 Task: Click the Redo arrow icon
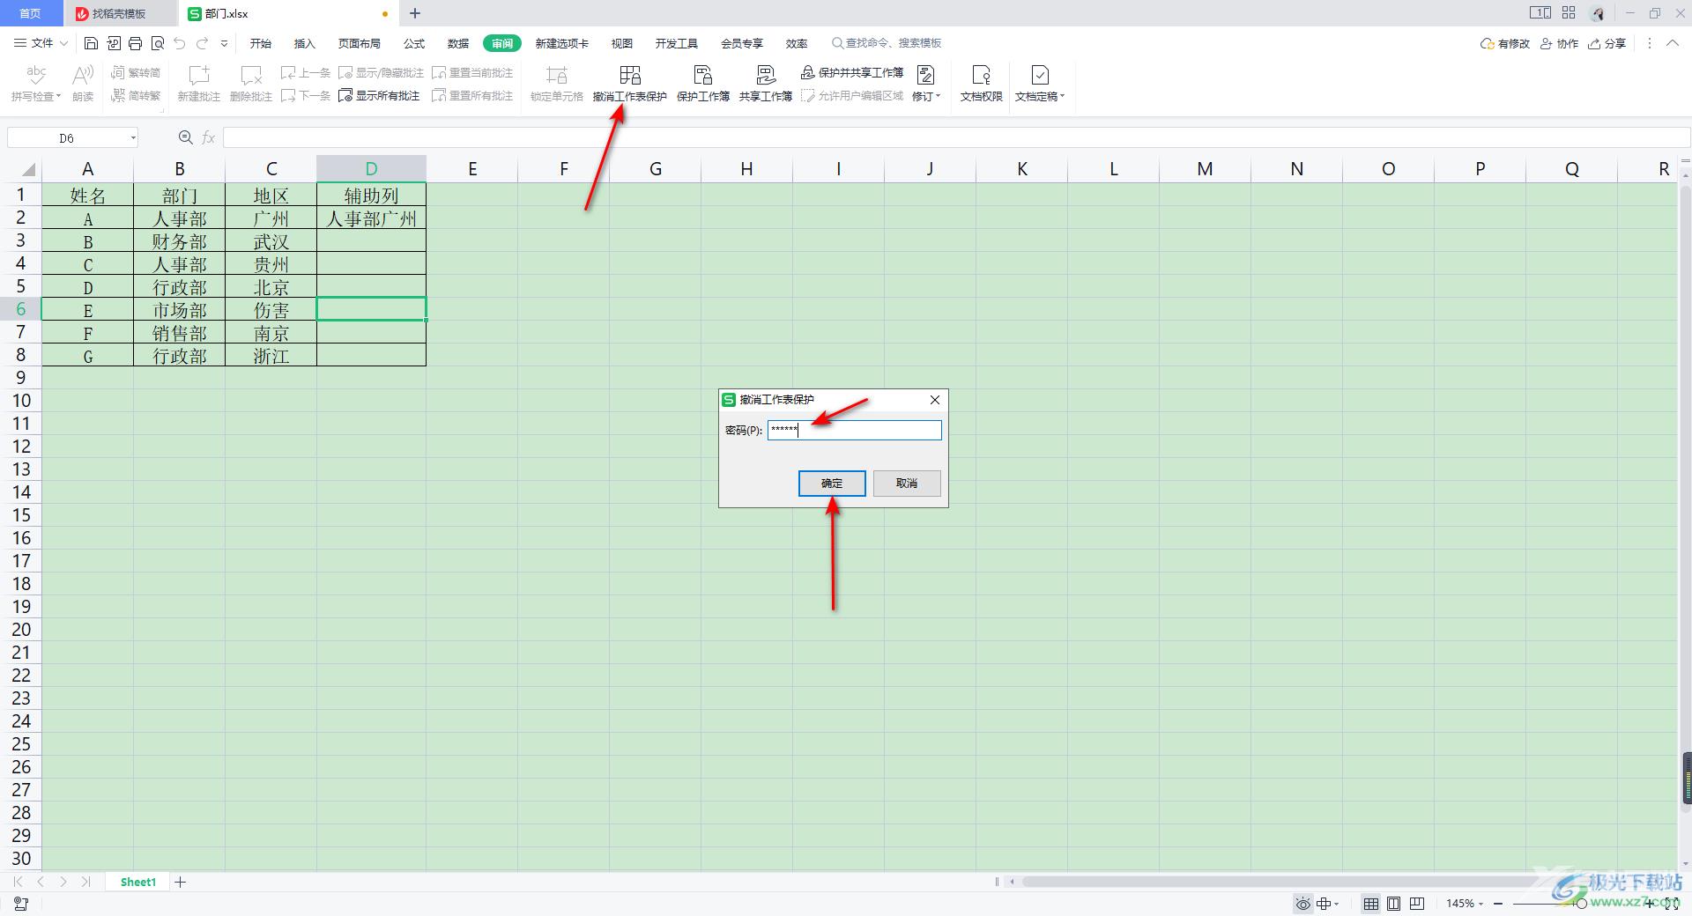tap(202, 43)
